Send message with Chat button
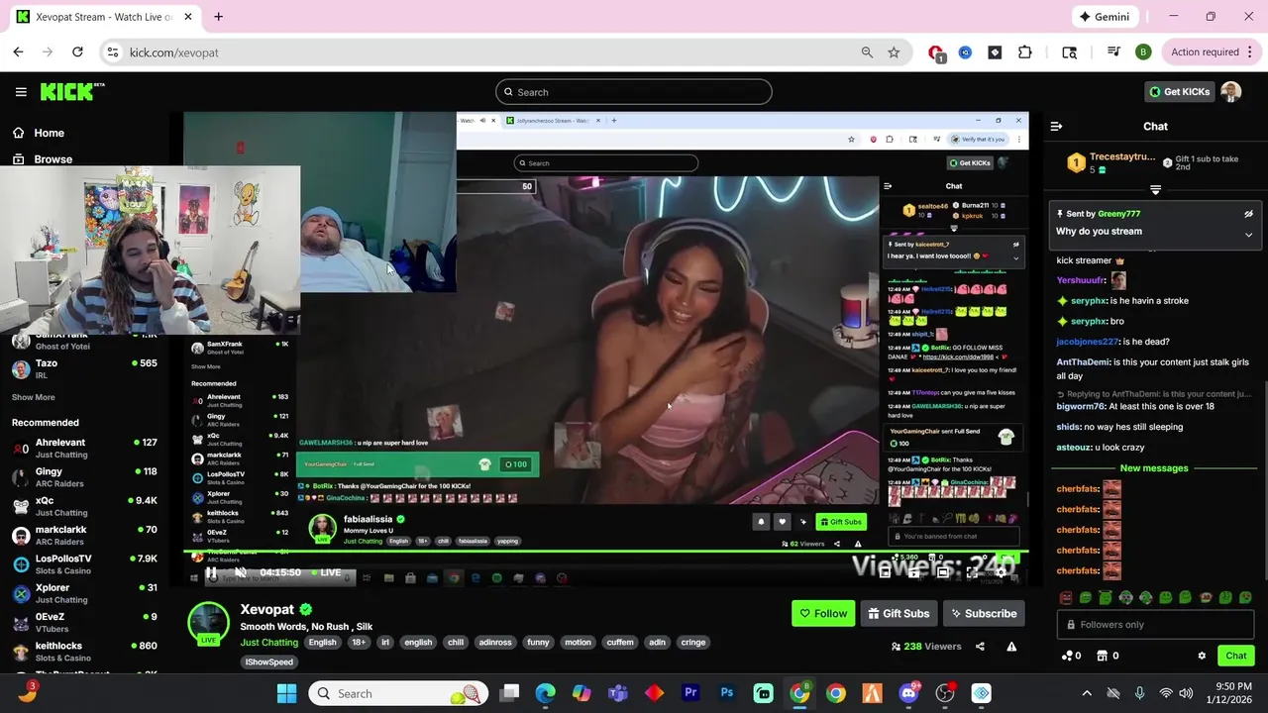 tap(1236, 656)
